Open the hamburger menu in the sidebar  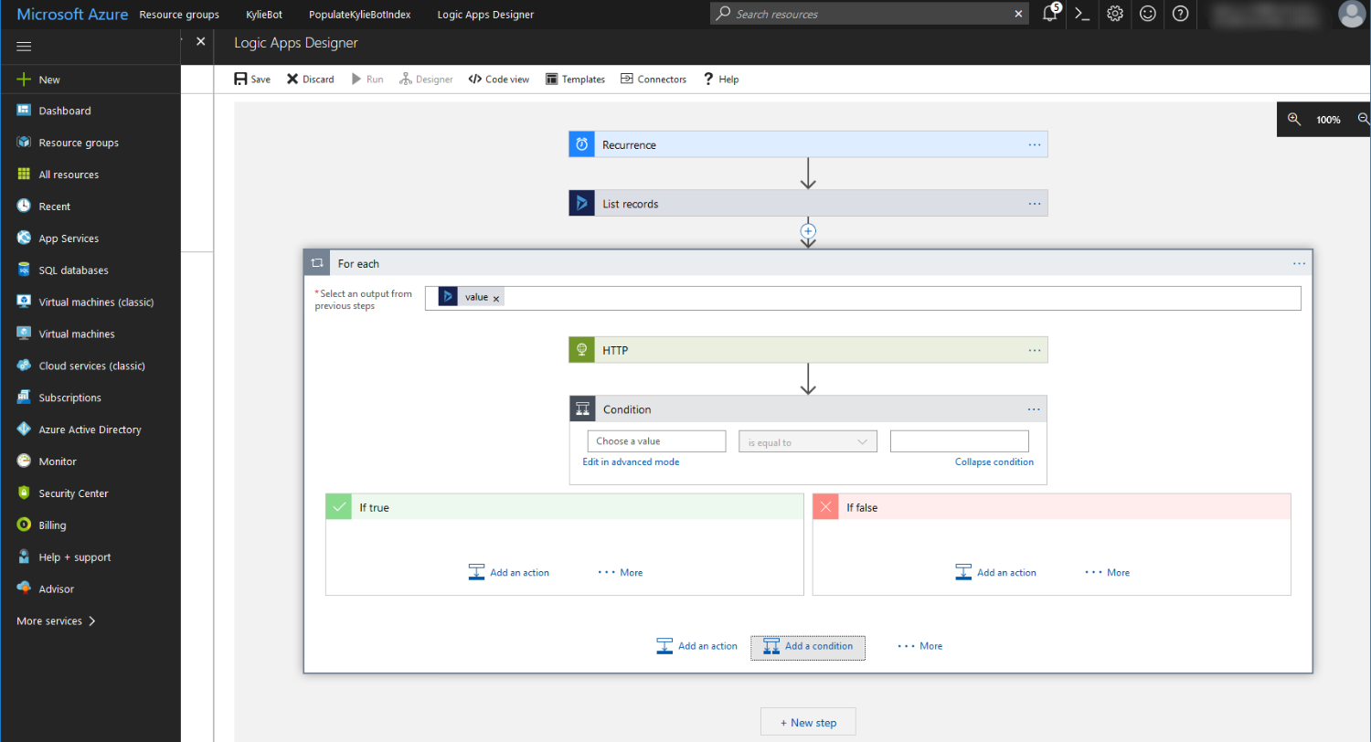[x=24, y=47]
